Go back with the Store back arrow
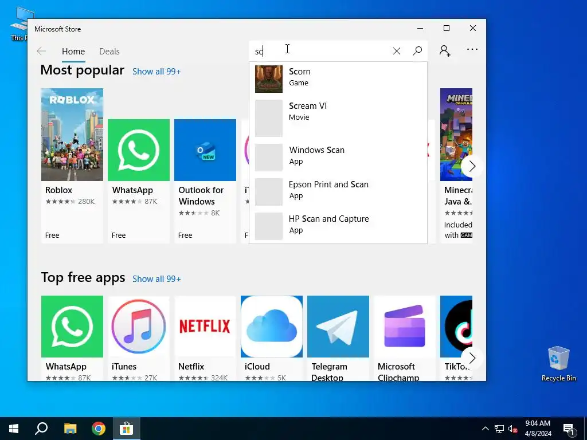 41,51
